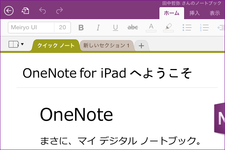This screenshot has height=150, width=225.
Task: Open the Meiryo UI font name box
Action: [31, 27]
